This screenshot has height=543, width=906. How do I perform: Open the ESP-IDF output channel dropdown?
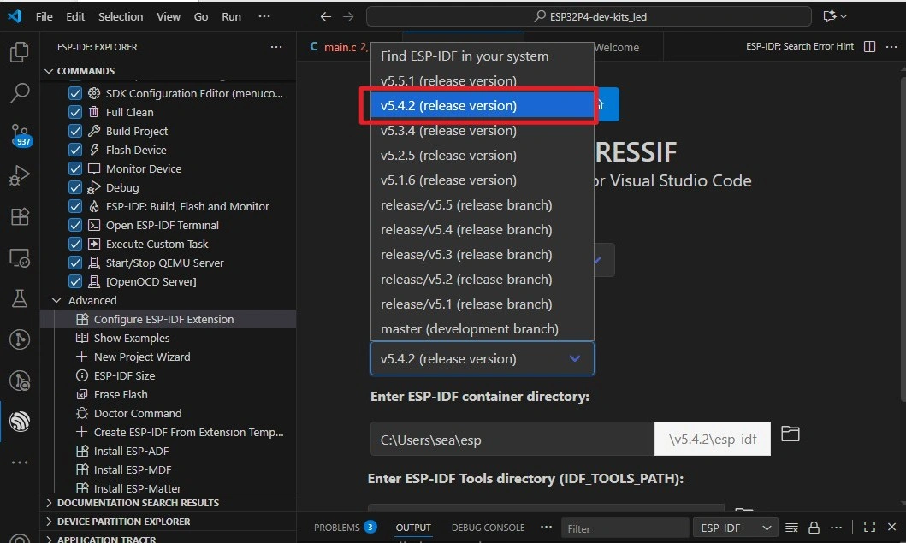point(734,528)
